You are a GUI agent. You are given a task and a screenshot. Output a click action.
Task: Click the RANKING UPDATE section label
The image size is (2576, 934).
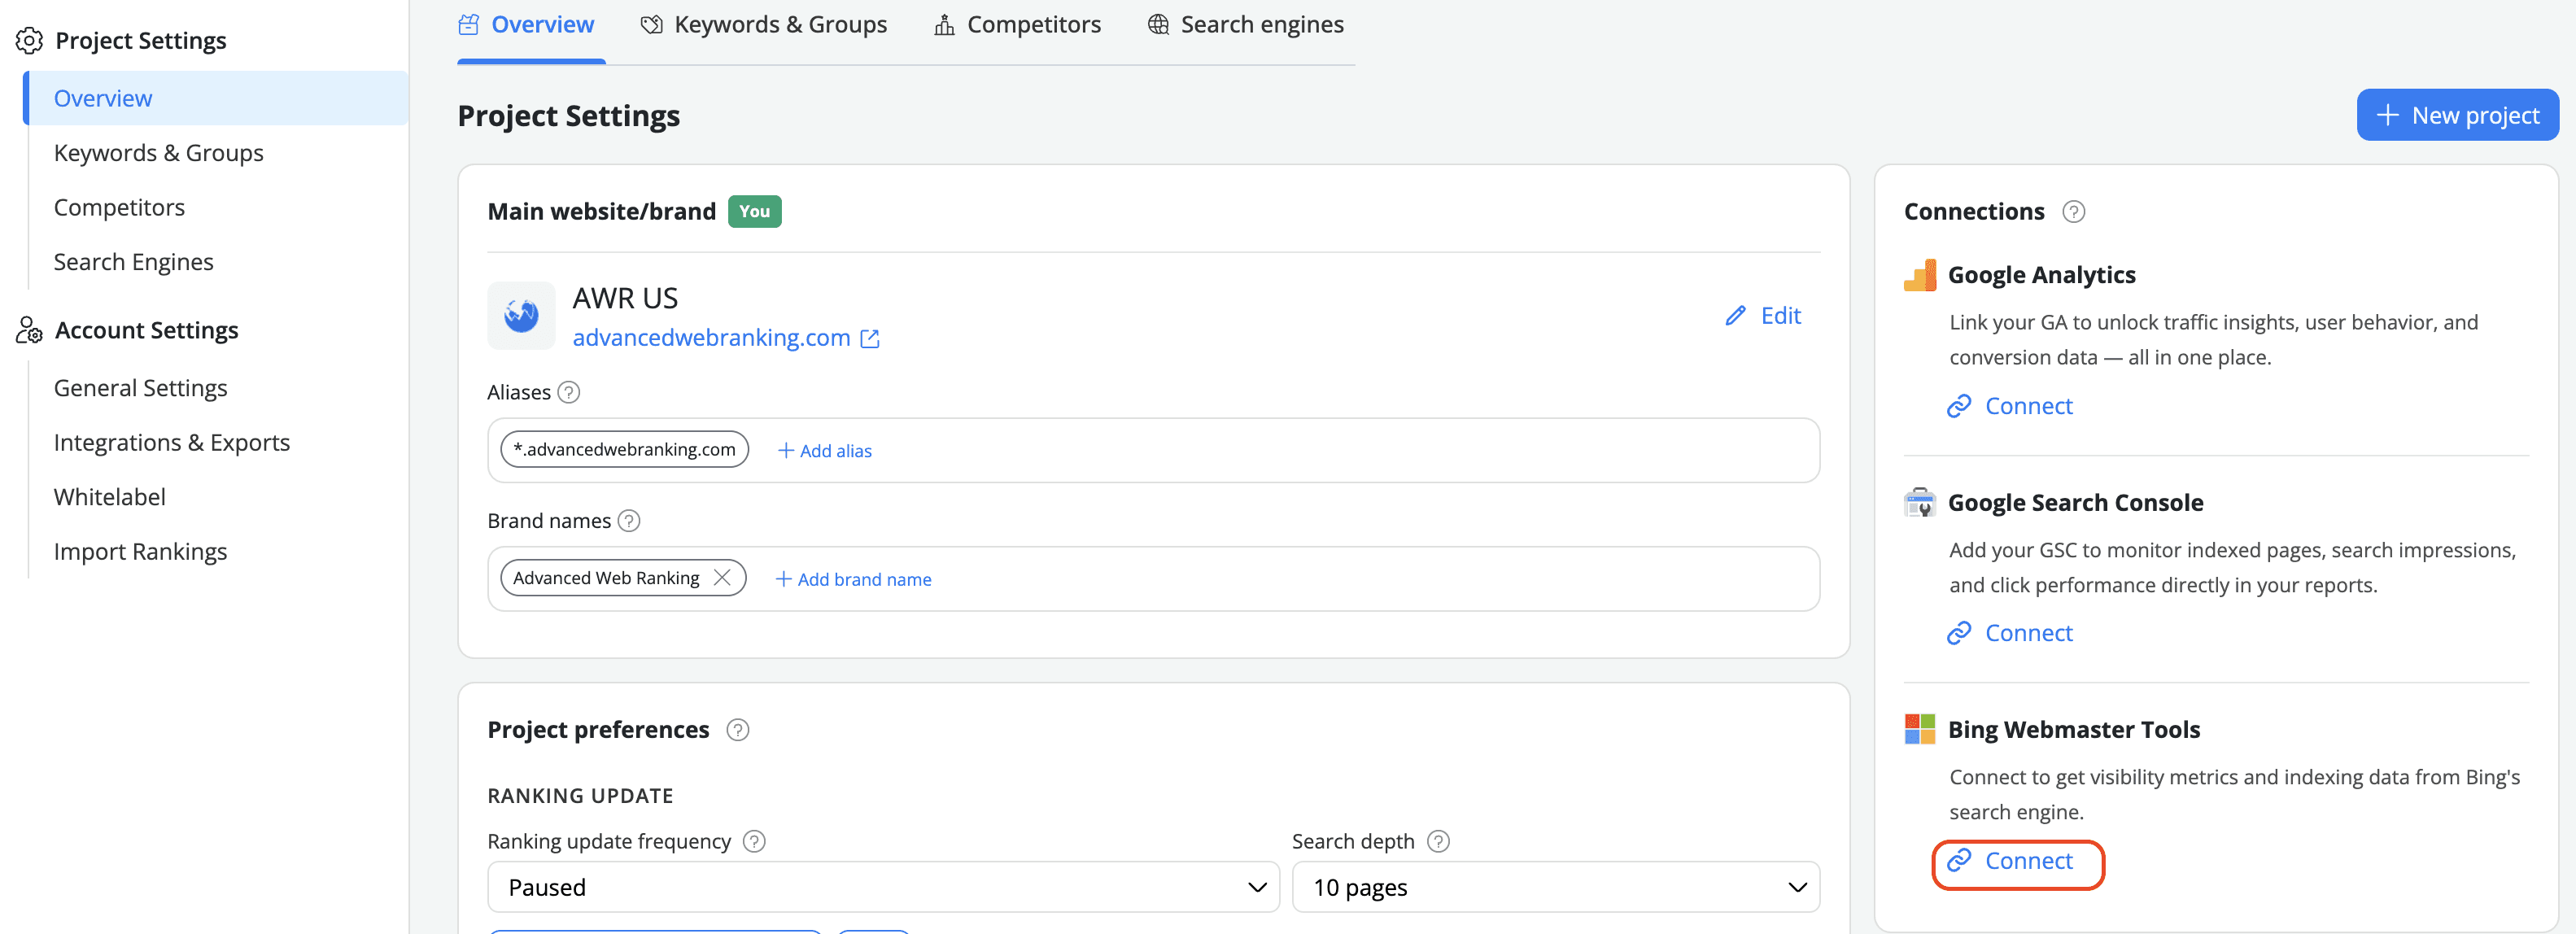coord(580,796)
